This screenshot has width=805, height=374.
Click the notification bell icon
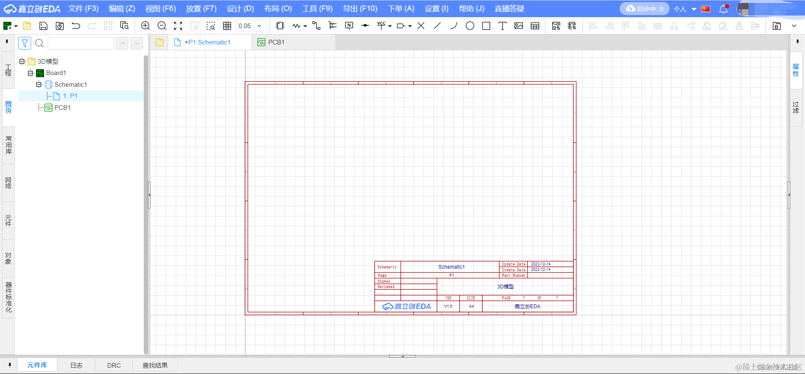(x=724, y=9)
